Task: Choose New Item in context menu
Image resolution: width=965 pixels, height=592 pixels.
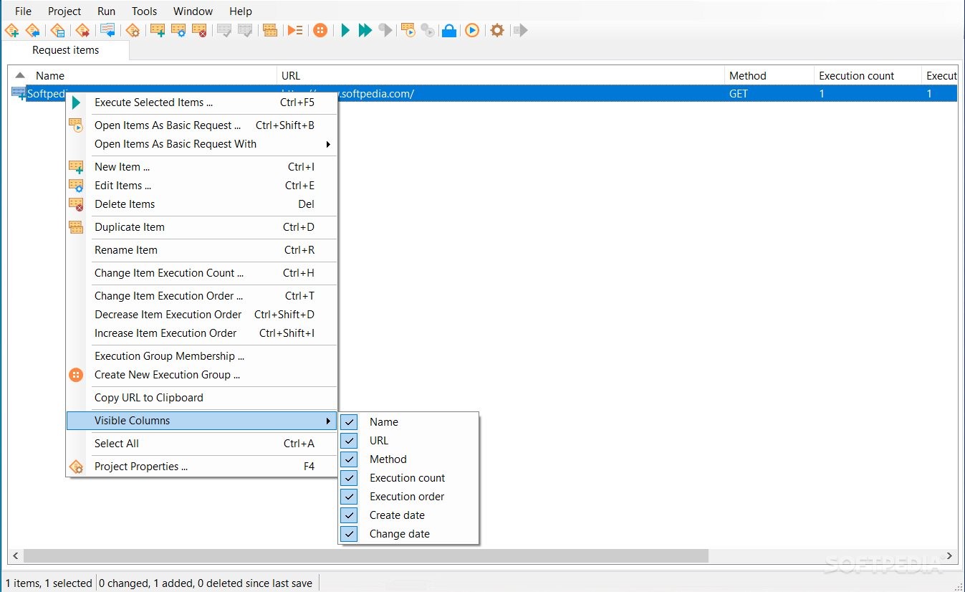Action: click(x=201, y=167)
